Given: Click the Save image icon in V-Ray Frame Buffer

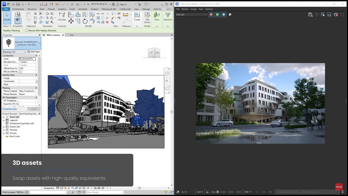Looking at the screenshot, I should (310, 14).
